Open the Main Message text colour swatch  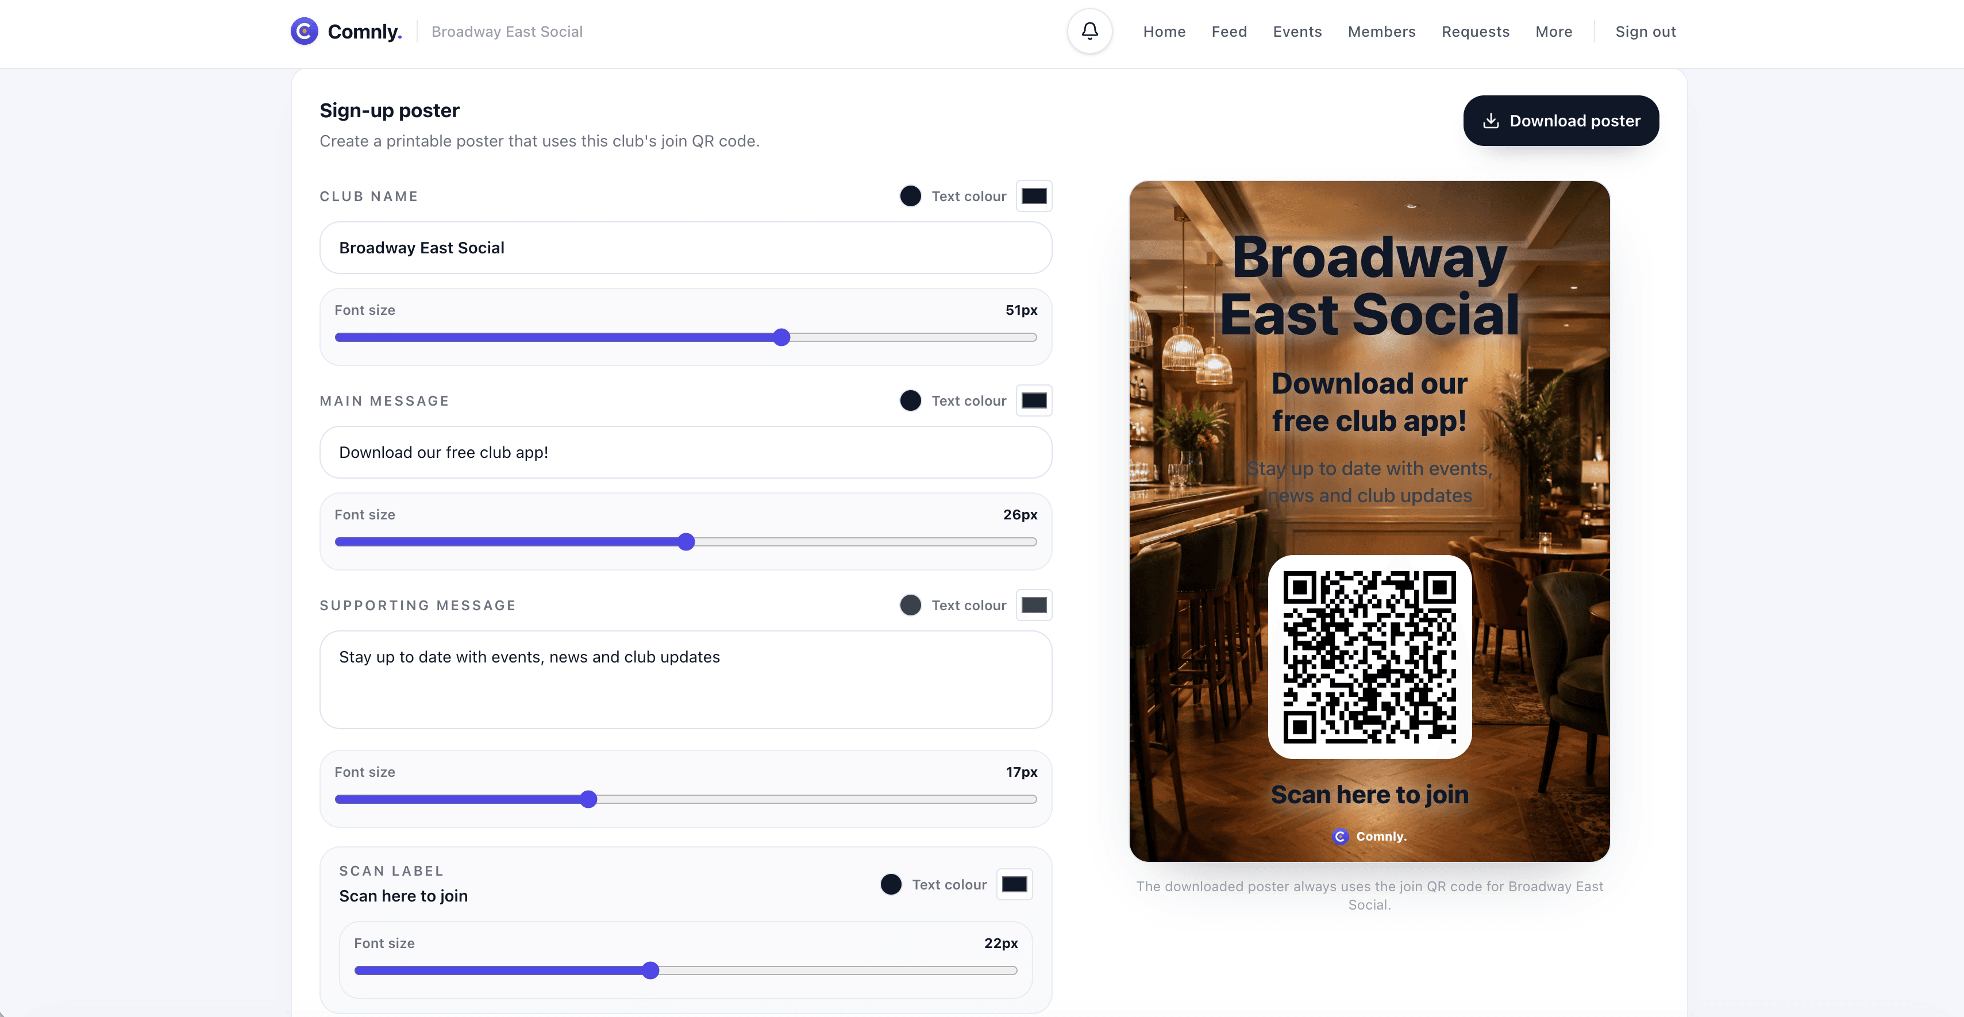(1034, 400)
